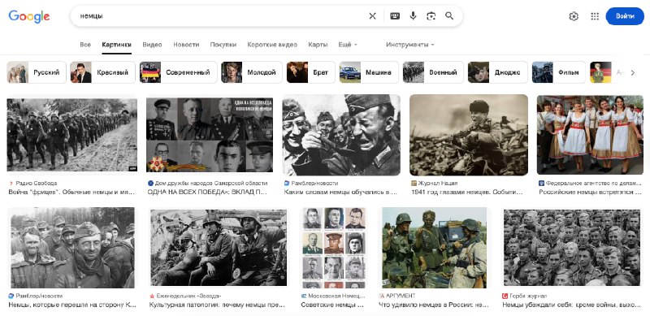Open title Что удивило немцев в России
The image size is (650, 316).
pos(434,305)
